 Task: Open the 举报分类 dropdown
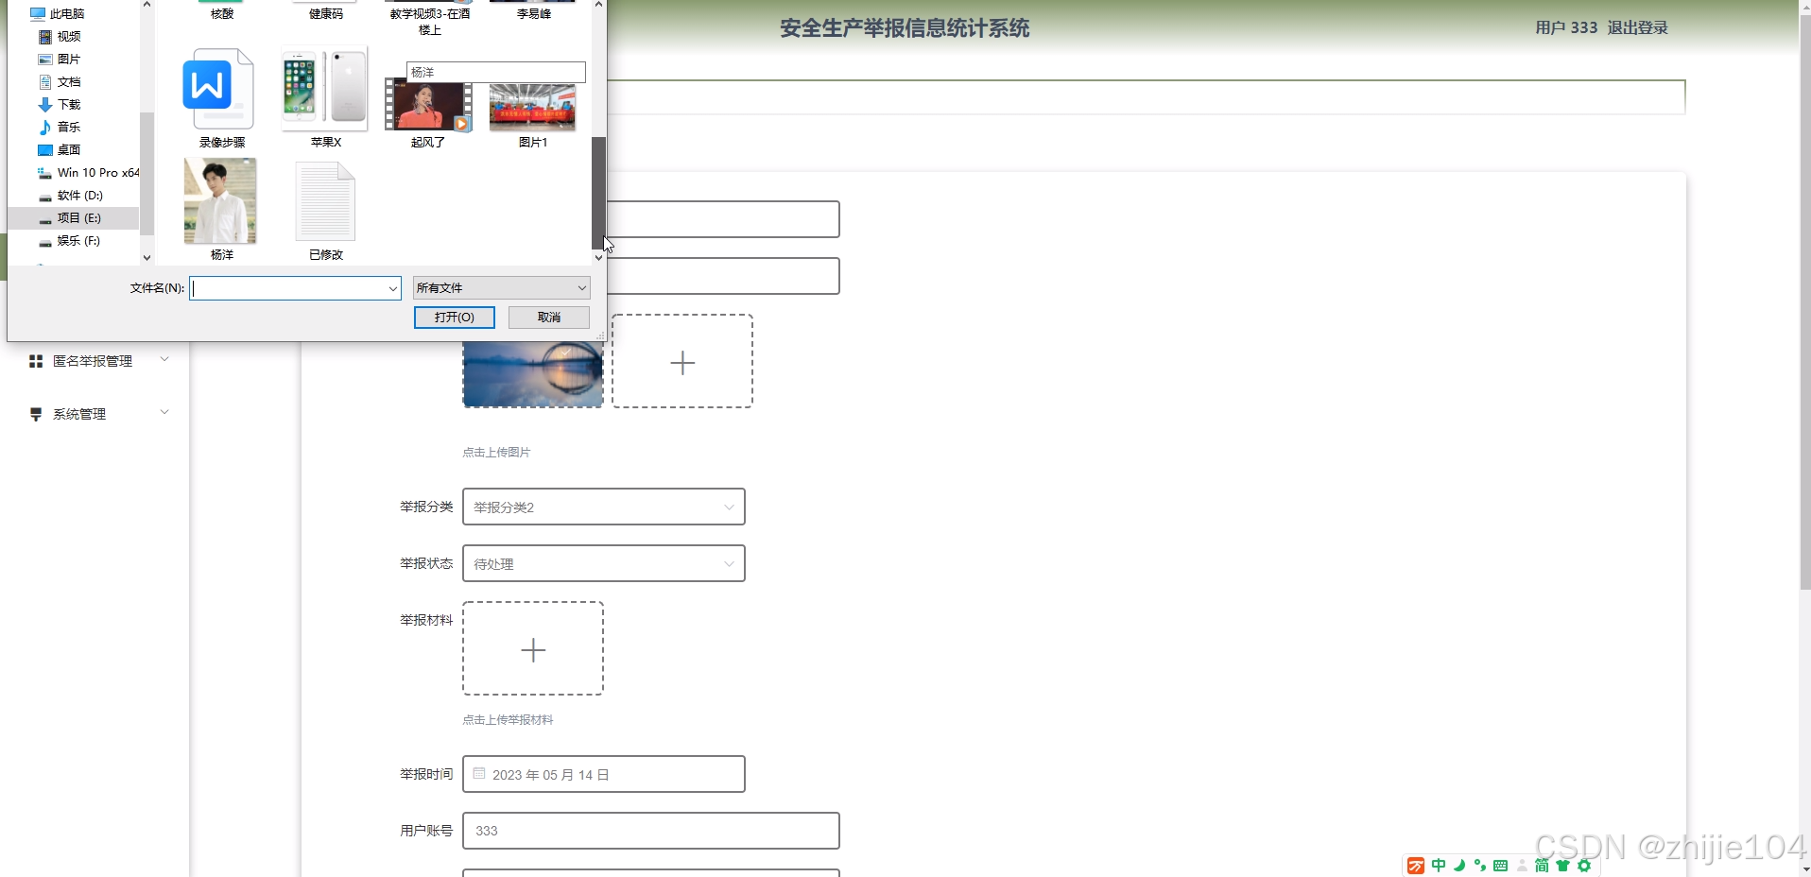[x=604, y=507]
